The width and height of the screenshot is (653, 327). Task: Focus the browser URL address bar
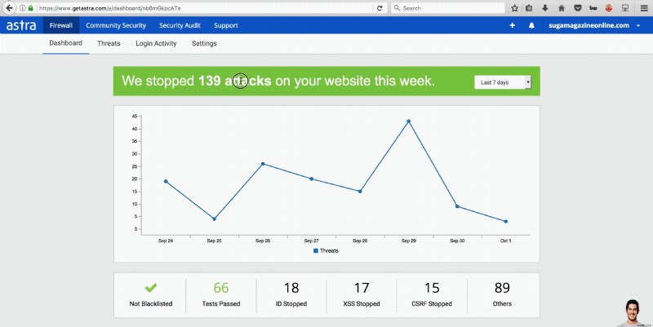pyautogui.click(x=204, y=8)
